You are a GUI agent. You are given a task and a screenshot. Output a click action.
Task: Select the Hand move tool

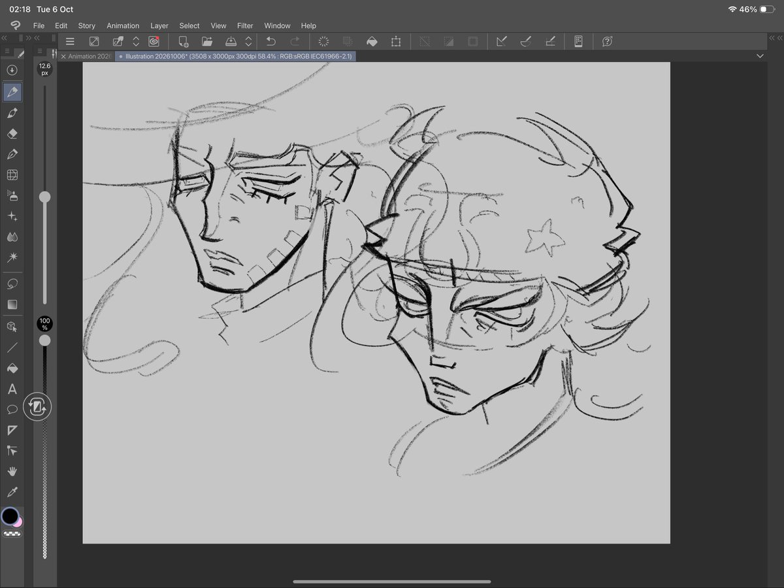[12, 471]
